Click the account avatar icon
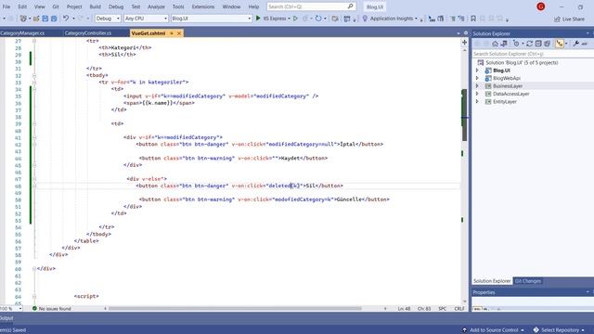 (540, 6)
